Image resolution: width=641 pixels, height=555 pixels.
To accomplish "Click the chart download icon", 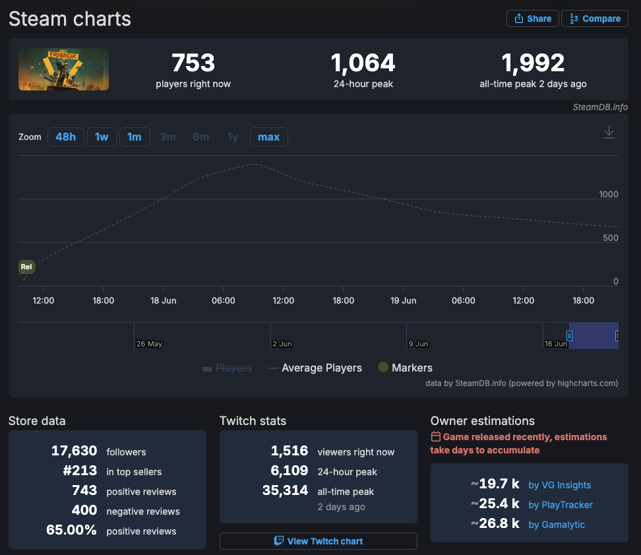I will point(609,132).
